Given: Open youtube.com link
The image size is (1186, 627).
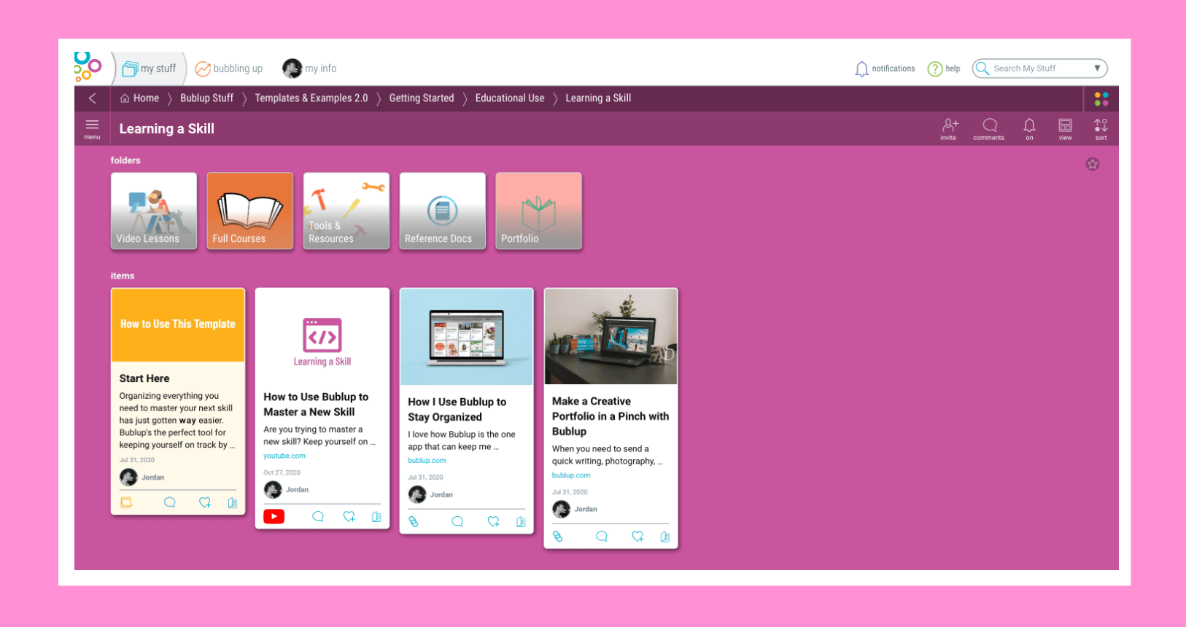Looking at the screenshot, I should (x=284, y=456).
